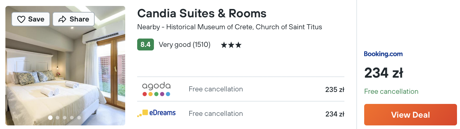Click the 234 zł Booking.com price
The width and height of the screenshot is (460, 129).
click(384, 73)
